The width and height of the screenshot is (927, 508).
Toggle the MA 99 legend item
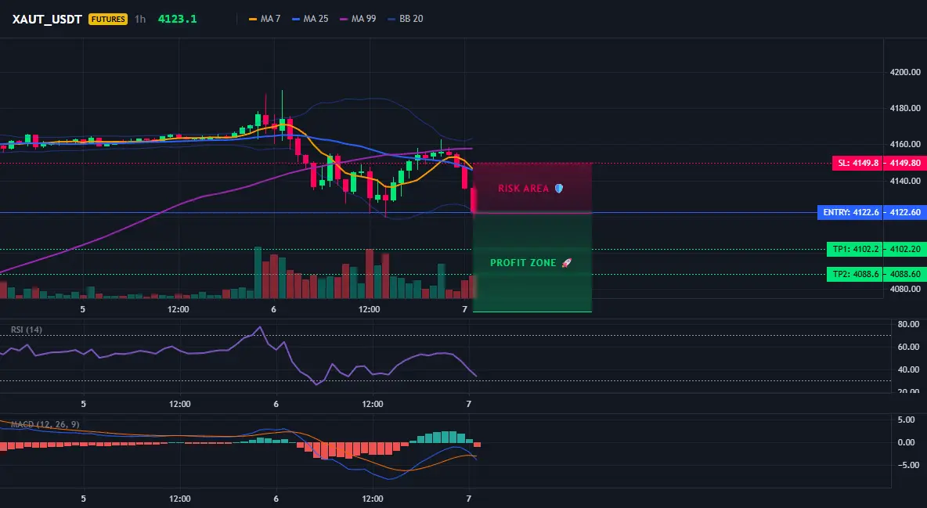tap(359, 19)
